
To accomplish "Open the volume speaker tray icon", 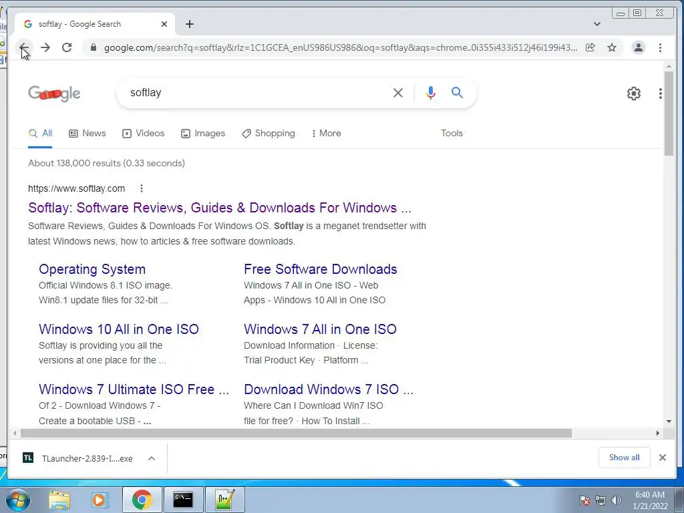I will tap(616, 500).
